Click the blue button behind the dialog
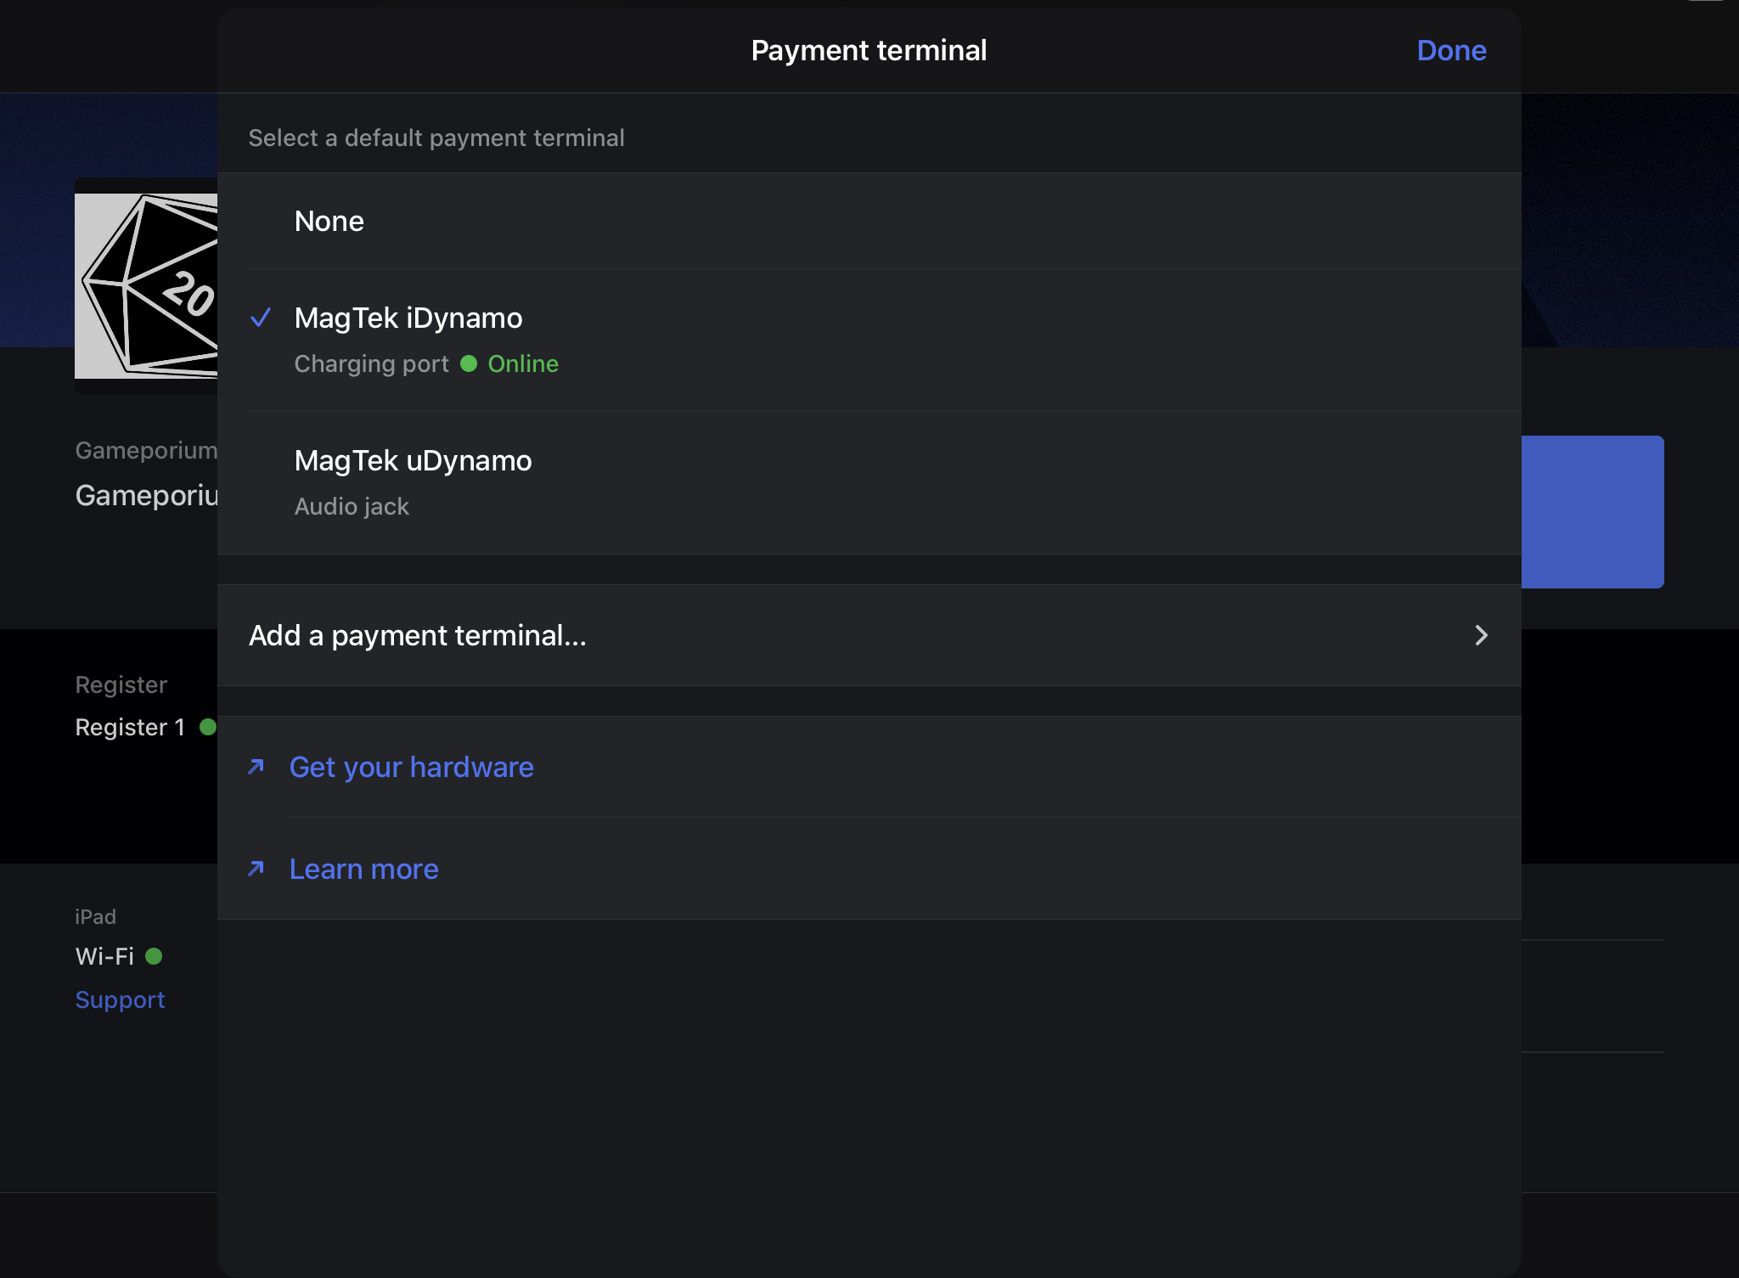This screenshot has width=1739, height=1278. (x=1592, y=512)
